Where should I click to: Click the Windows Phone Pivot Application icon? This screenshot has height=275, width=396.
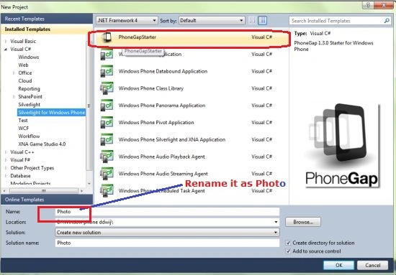pos(107,123)
